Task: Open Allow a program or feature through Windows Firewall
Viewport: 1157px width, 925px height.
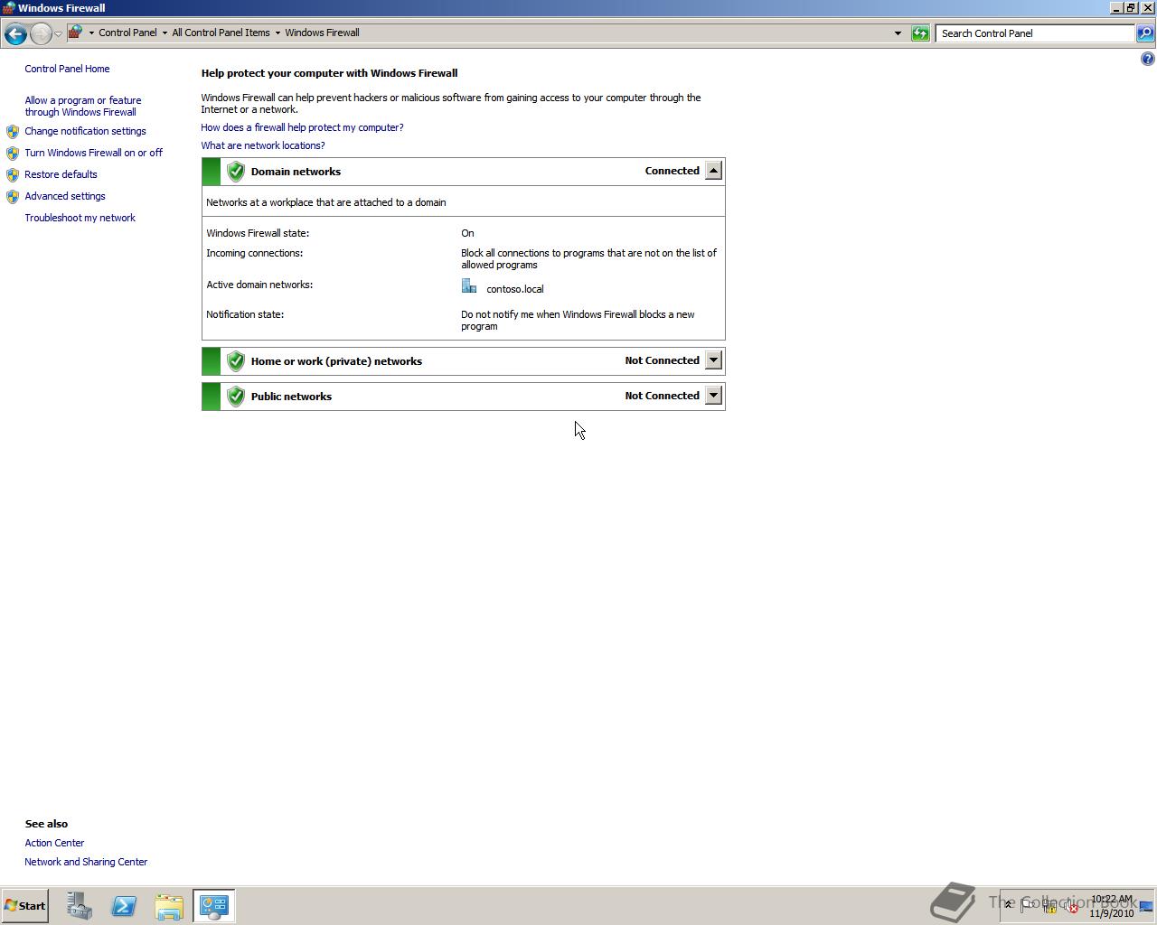Action: pyautogui.click(x=83, y=107)
